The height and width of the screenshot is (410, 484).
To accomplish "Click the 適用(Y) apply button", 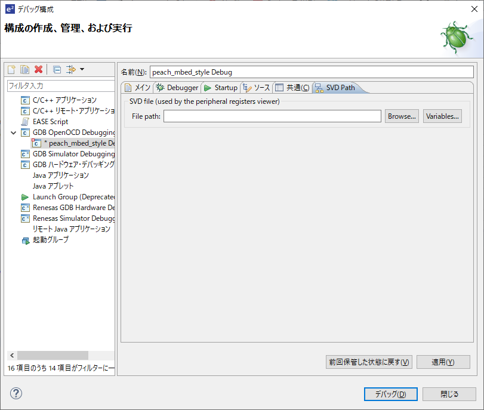I will click(443, 362).
